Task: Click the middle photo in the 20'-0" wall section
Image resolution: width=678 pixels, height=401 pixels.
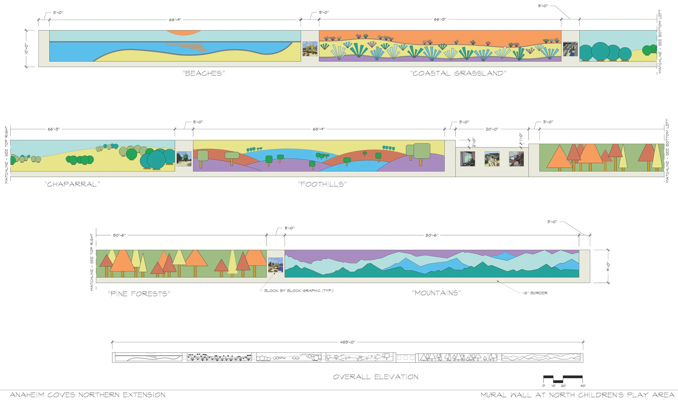Action: pos(492,159)
